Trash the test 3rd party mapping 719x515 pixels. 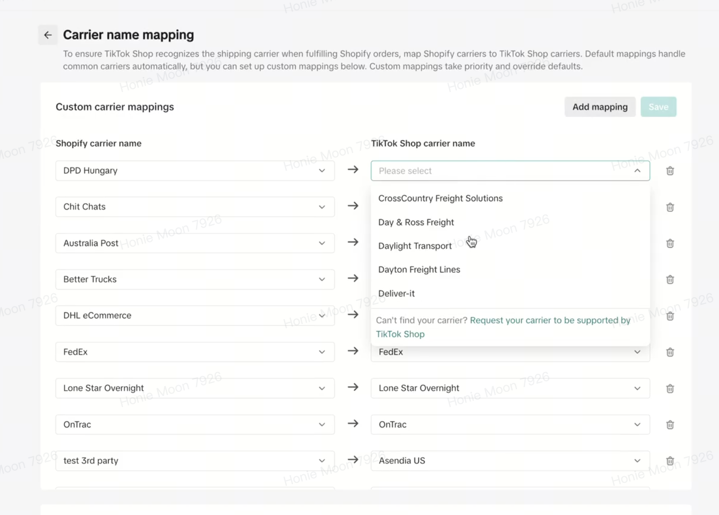[x=670, y=461]
